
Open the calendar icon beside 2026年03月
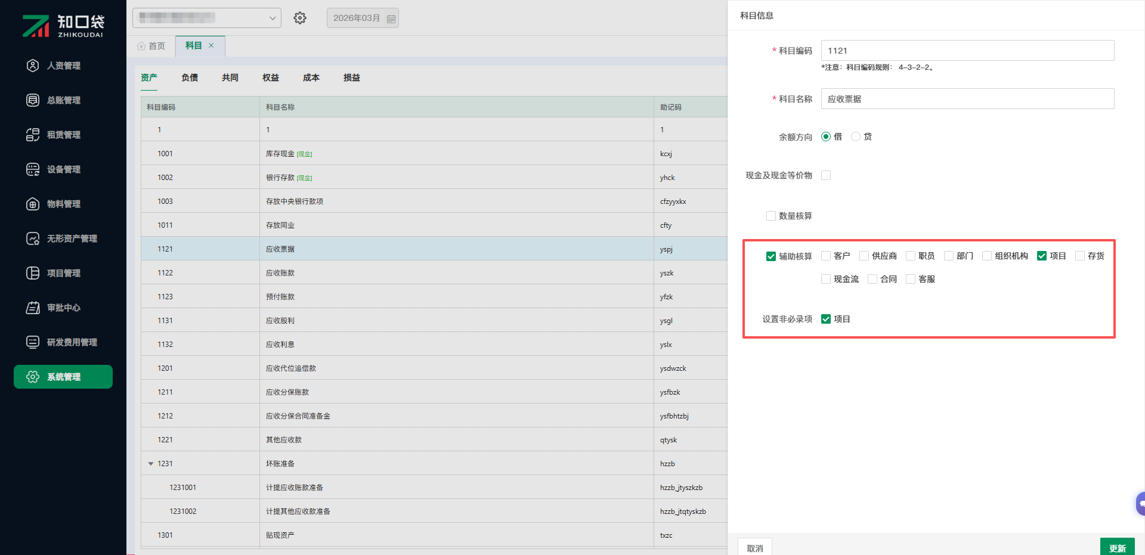click(391, 18)
